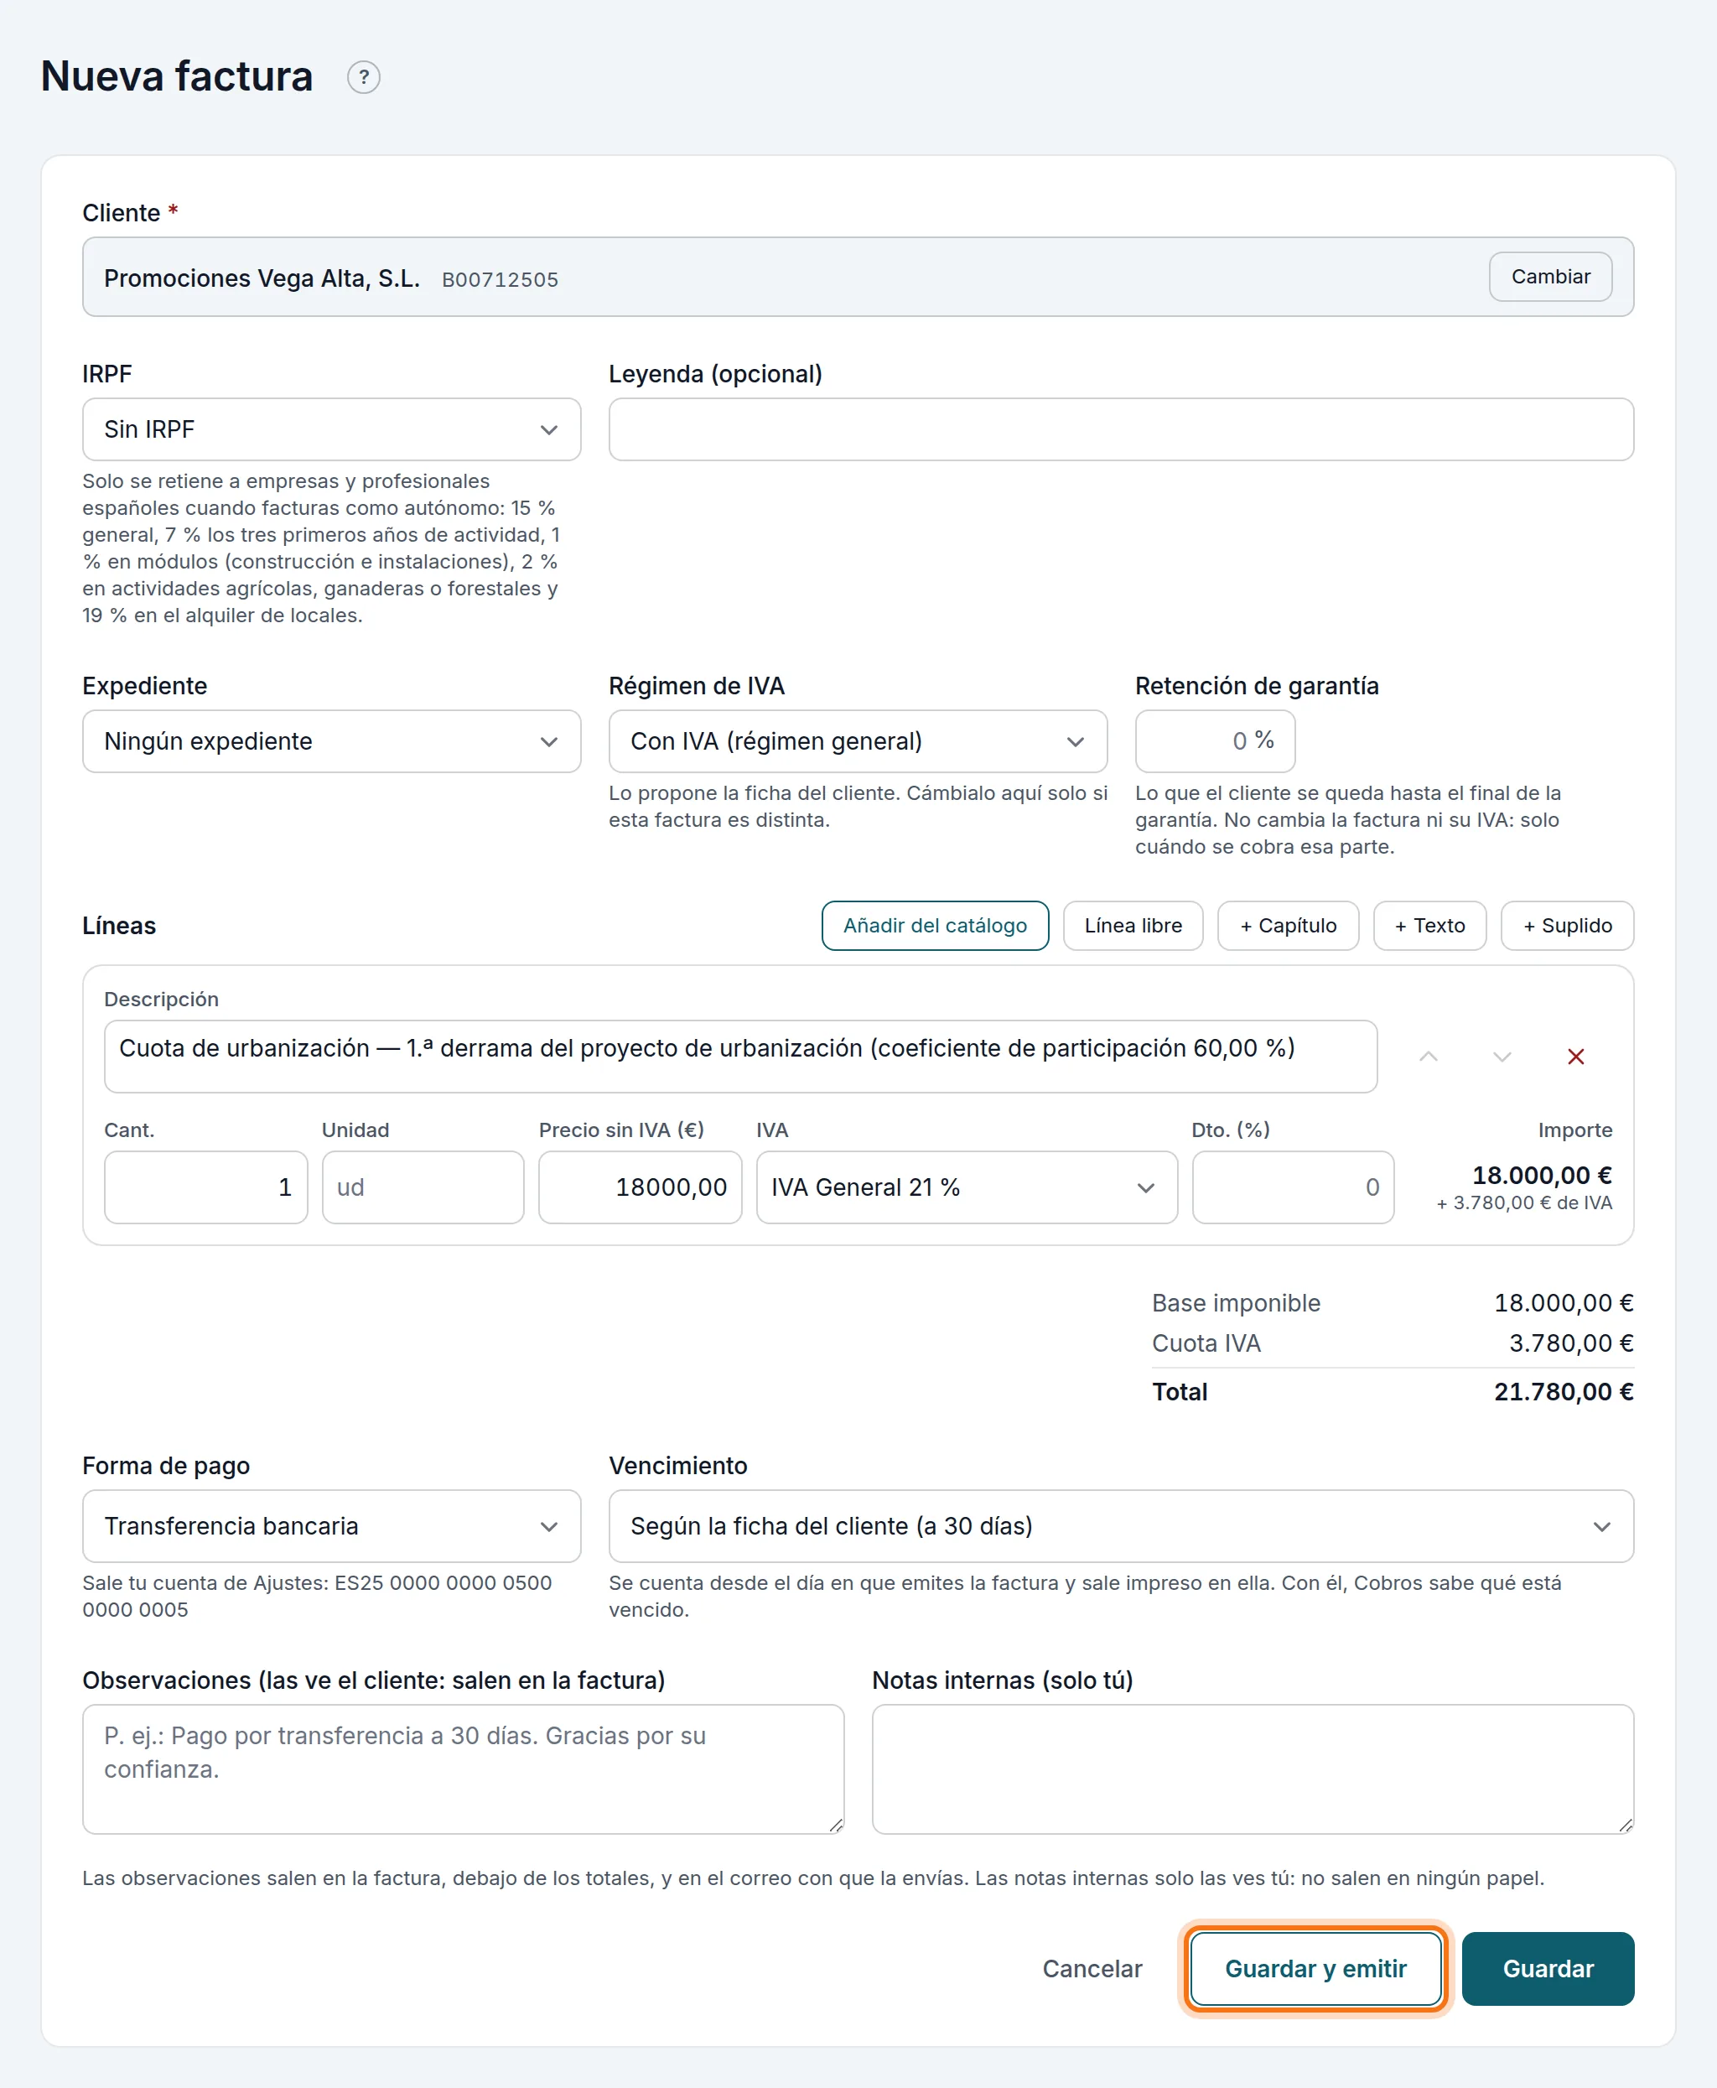Save the invoice with Guardar
This screenshot has height=2088, width=1717.
click(1547, 1968)
